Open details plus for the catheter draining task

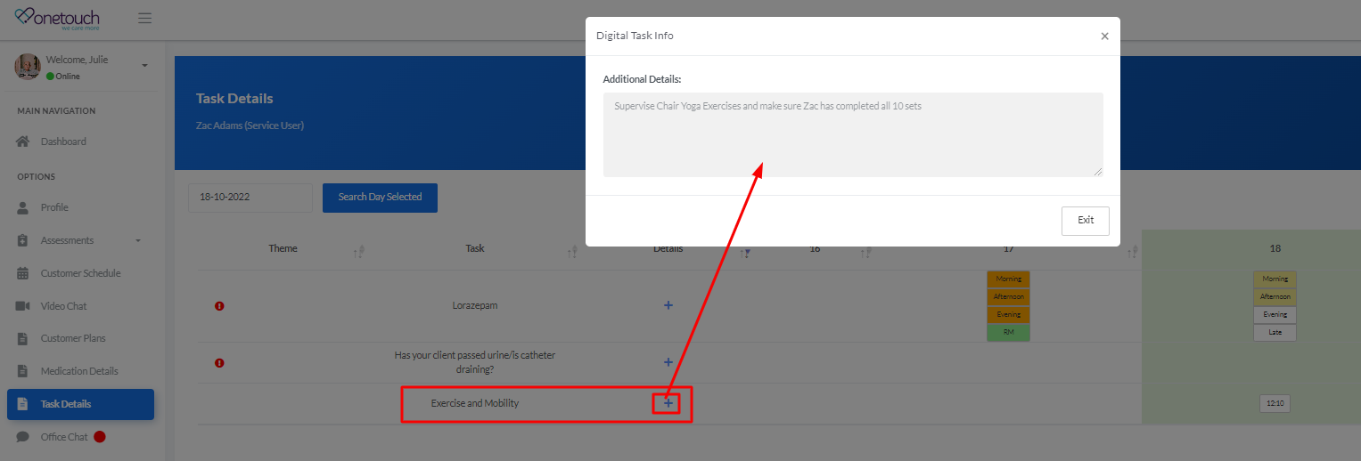[x=668, y=362]
